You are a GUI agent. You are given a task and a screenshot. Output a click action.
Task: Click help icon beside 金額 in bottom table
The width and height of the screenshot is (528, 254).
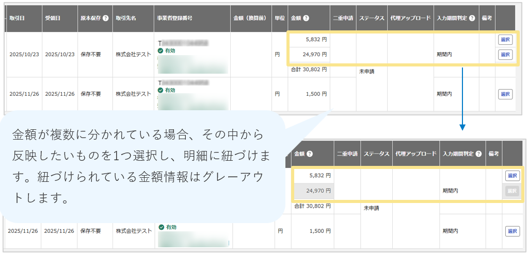click(310, 154)
